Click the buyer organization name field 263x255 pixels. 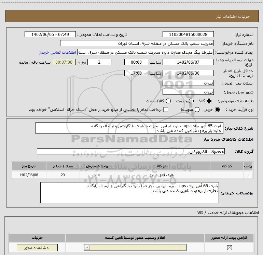(x=137, y=43)
